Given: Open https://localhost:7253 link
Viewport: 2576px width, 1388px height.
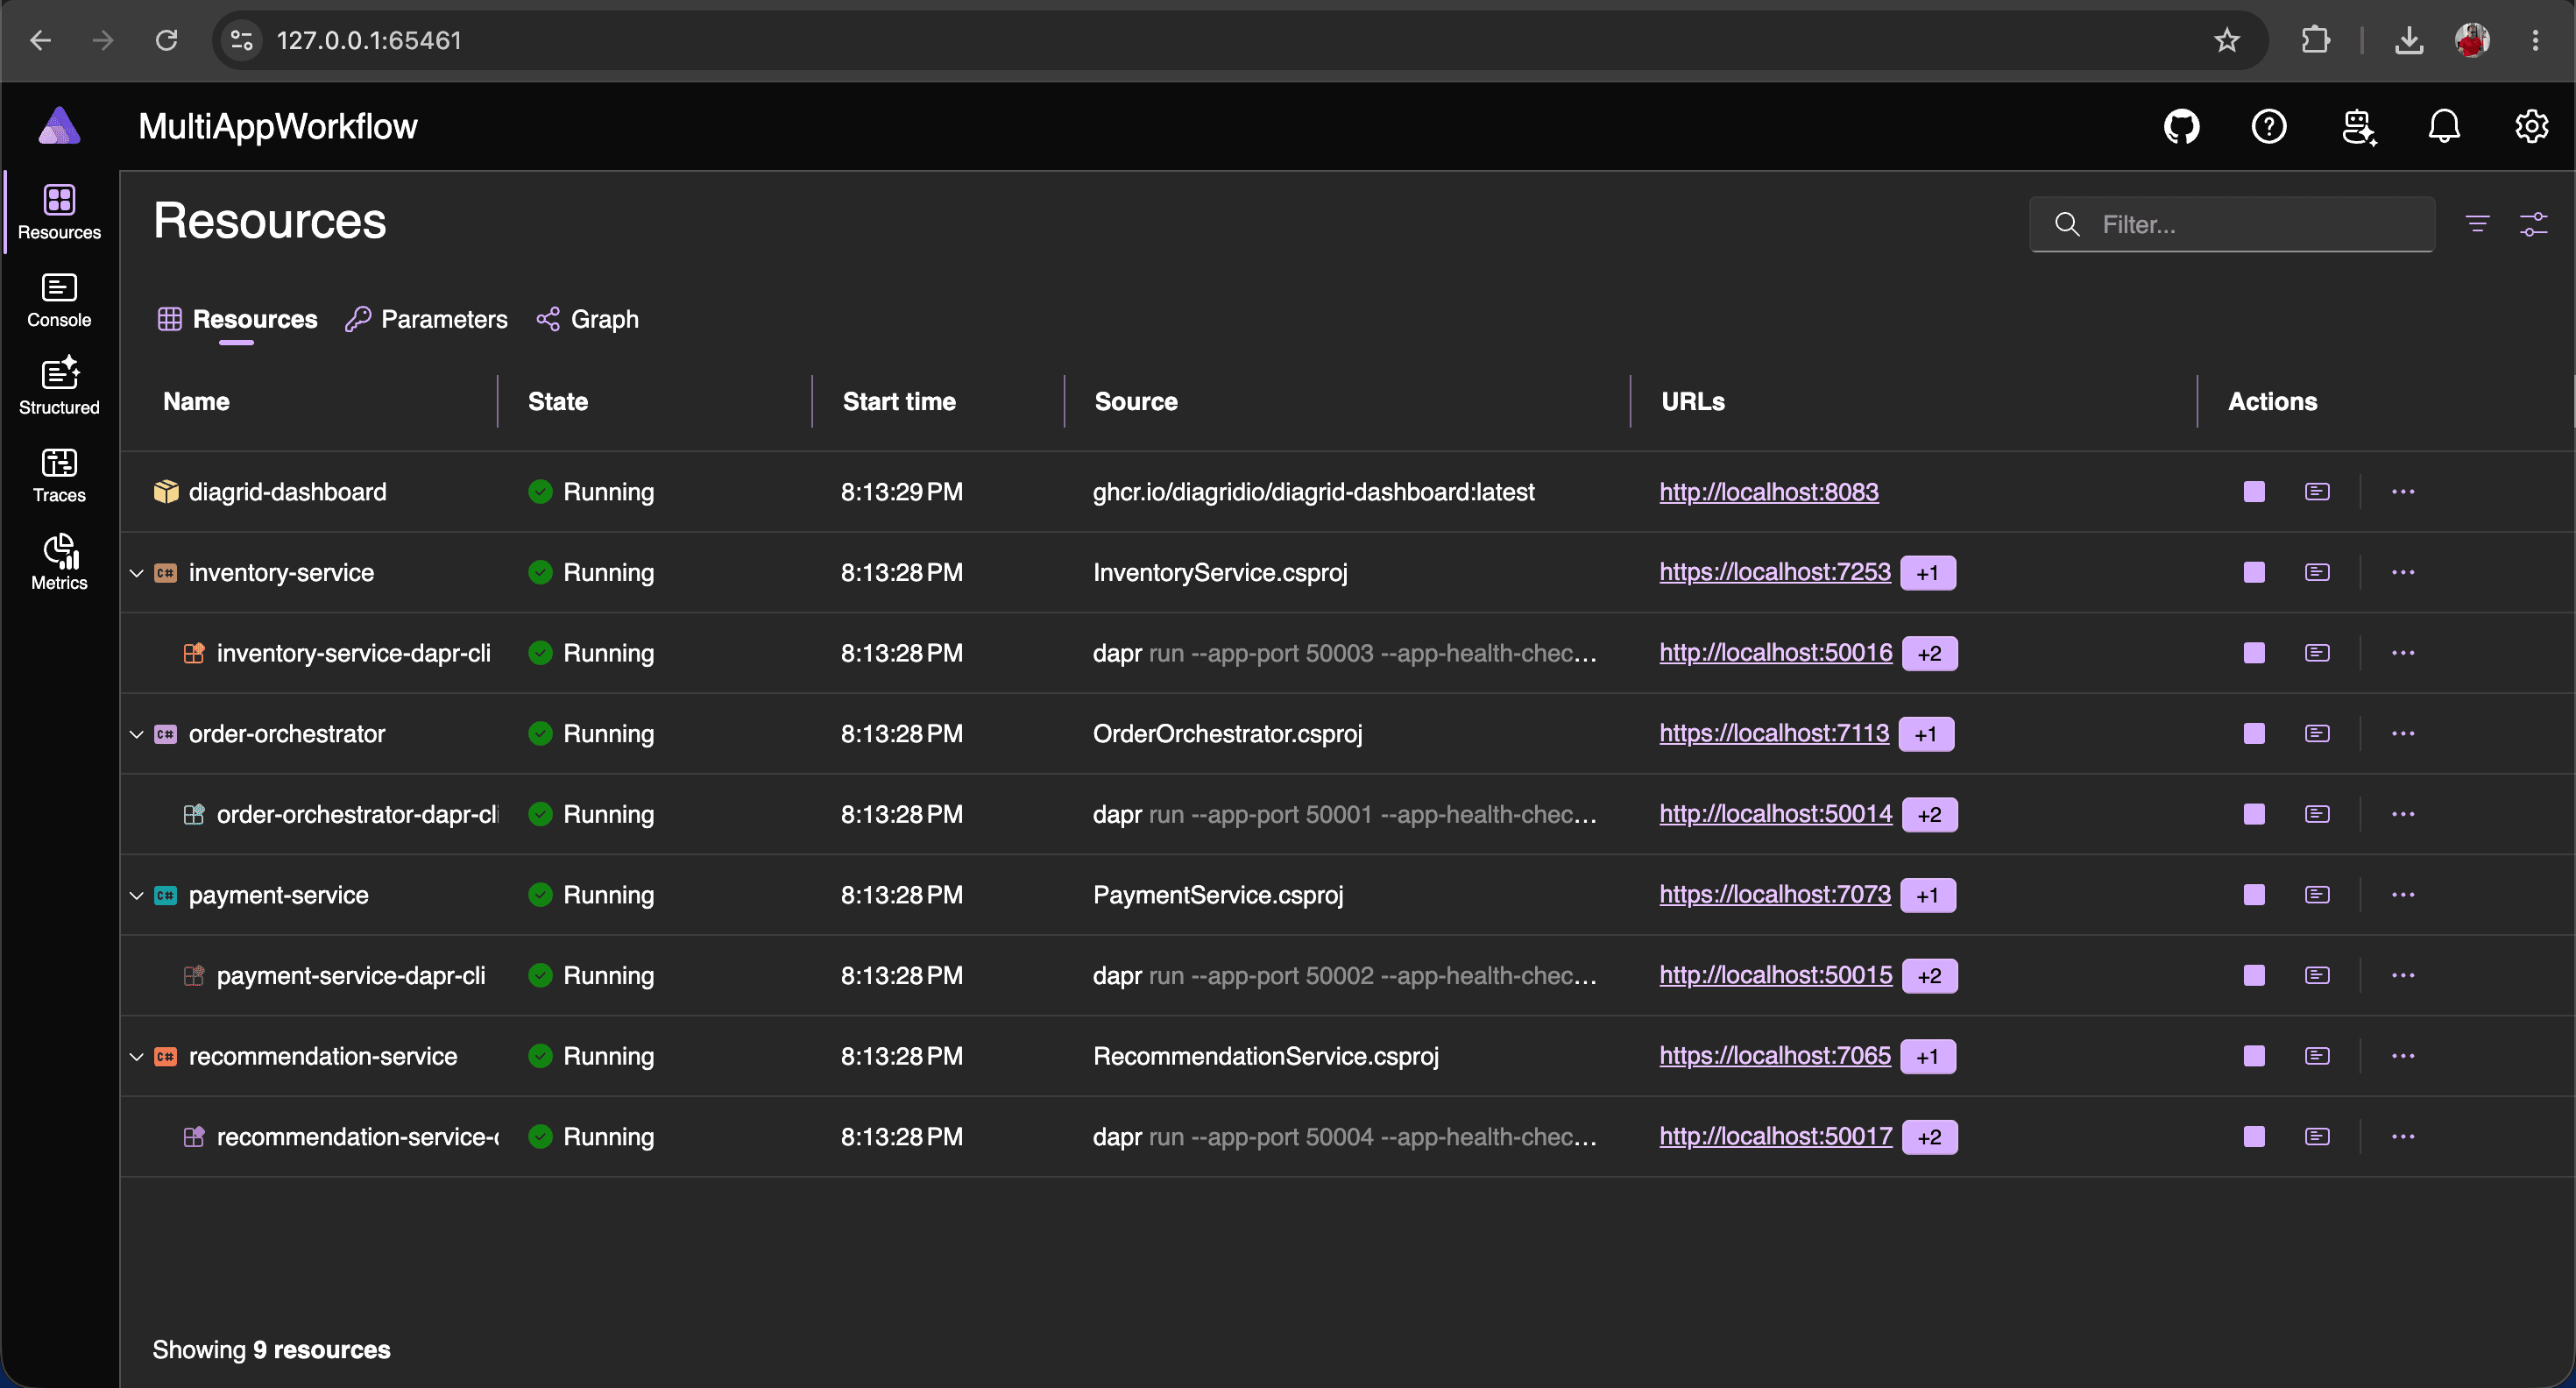Looking at the screenshot, I should pyautogui.click(x=1775, y=572).
